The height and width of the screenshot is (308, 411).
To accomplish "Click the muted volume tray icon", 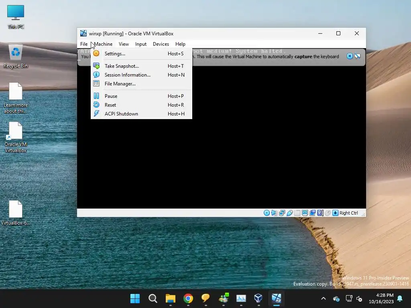I will point(359,298).
